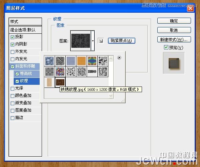
Task: Select the 光泽 effect label
Action: pos(19,88)
